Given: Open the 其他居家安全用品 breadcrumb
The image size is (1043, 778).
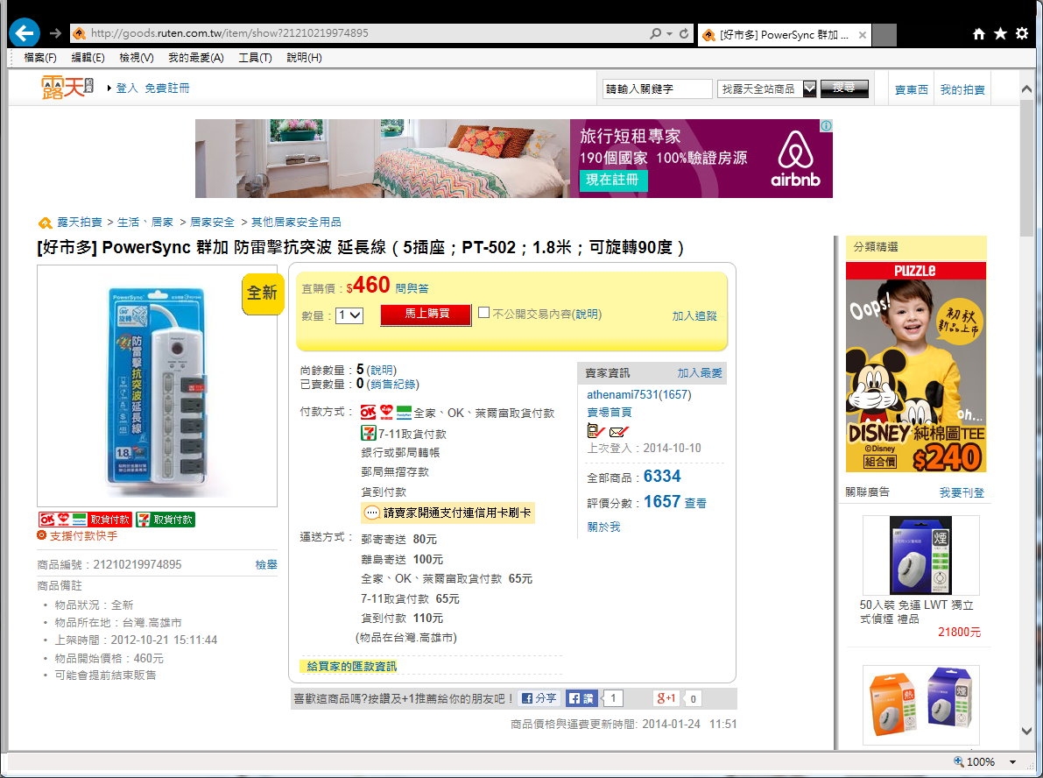Looking at the screenshot, I should coord(296,223).
